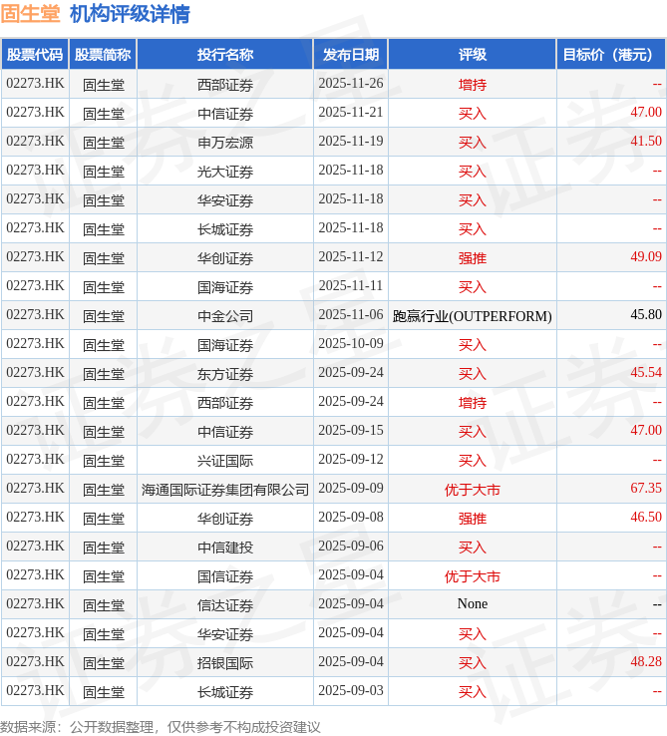Image resolution: width=667 pixels, height=736 pixels.
Task: Click 02273.HK code in 申万宏源 row
Action: click(x=35, y=142)
